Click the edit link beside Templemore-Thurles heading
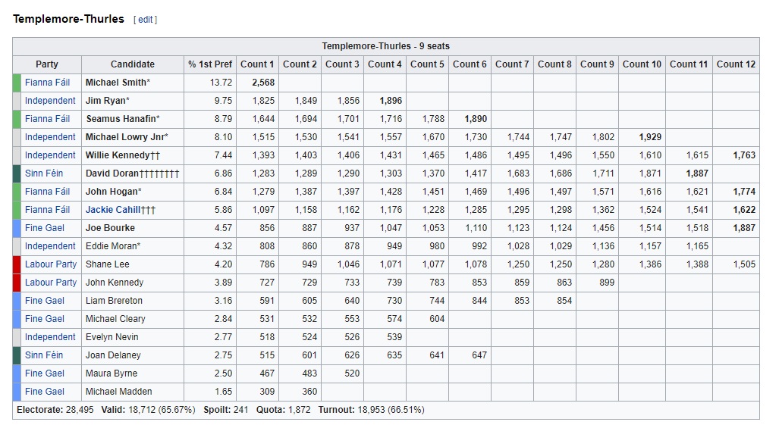 click(145, 20)
